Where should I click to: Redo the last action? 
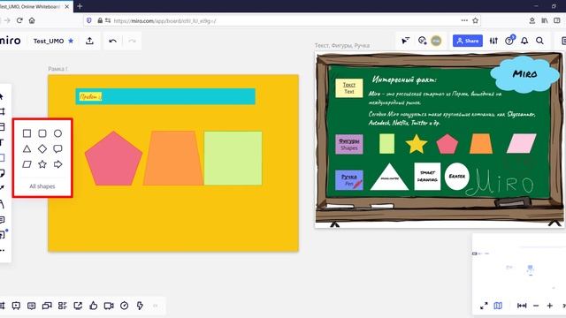click(x=132, y=41)
